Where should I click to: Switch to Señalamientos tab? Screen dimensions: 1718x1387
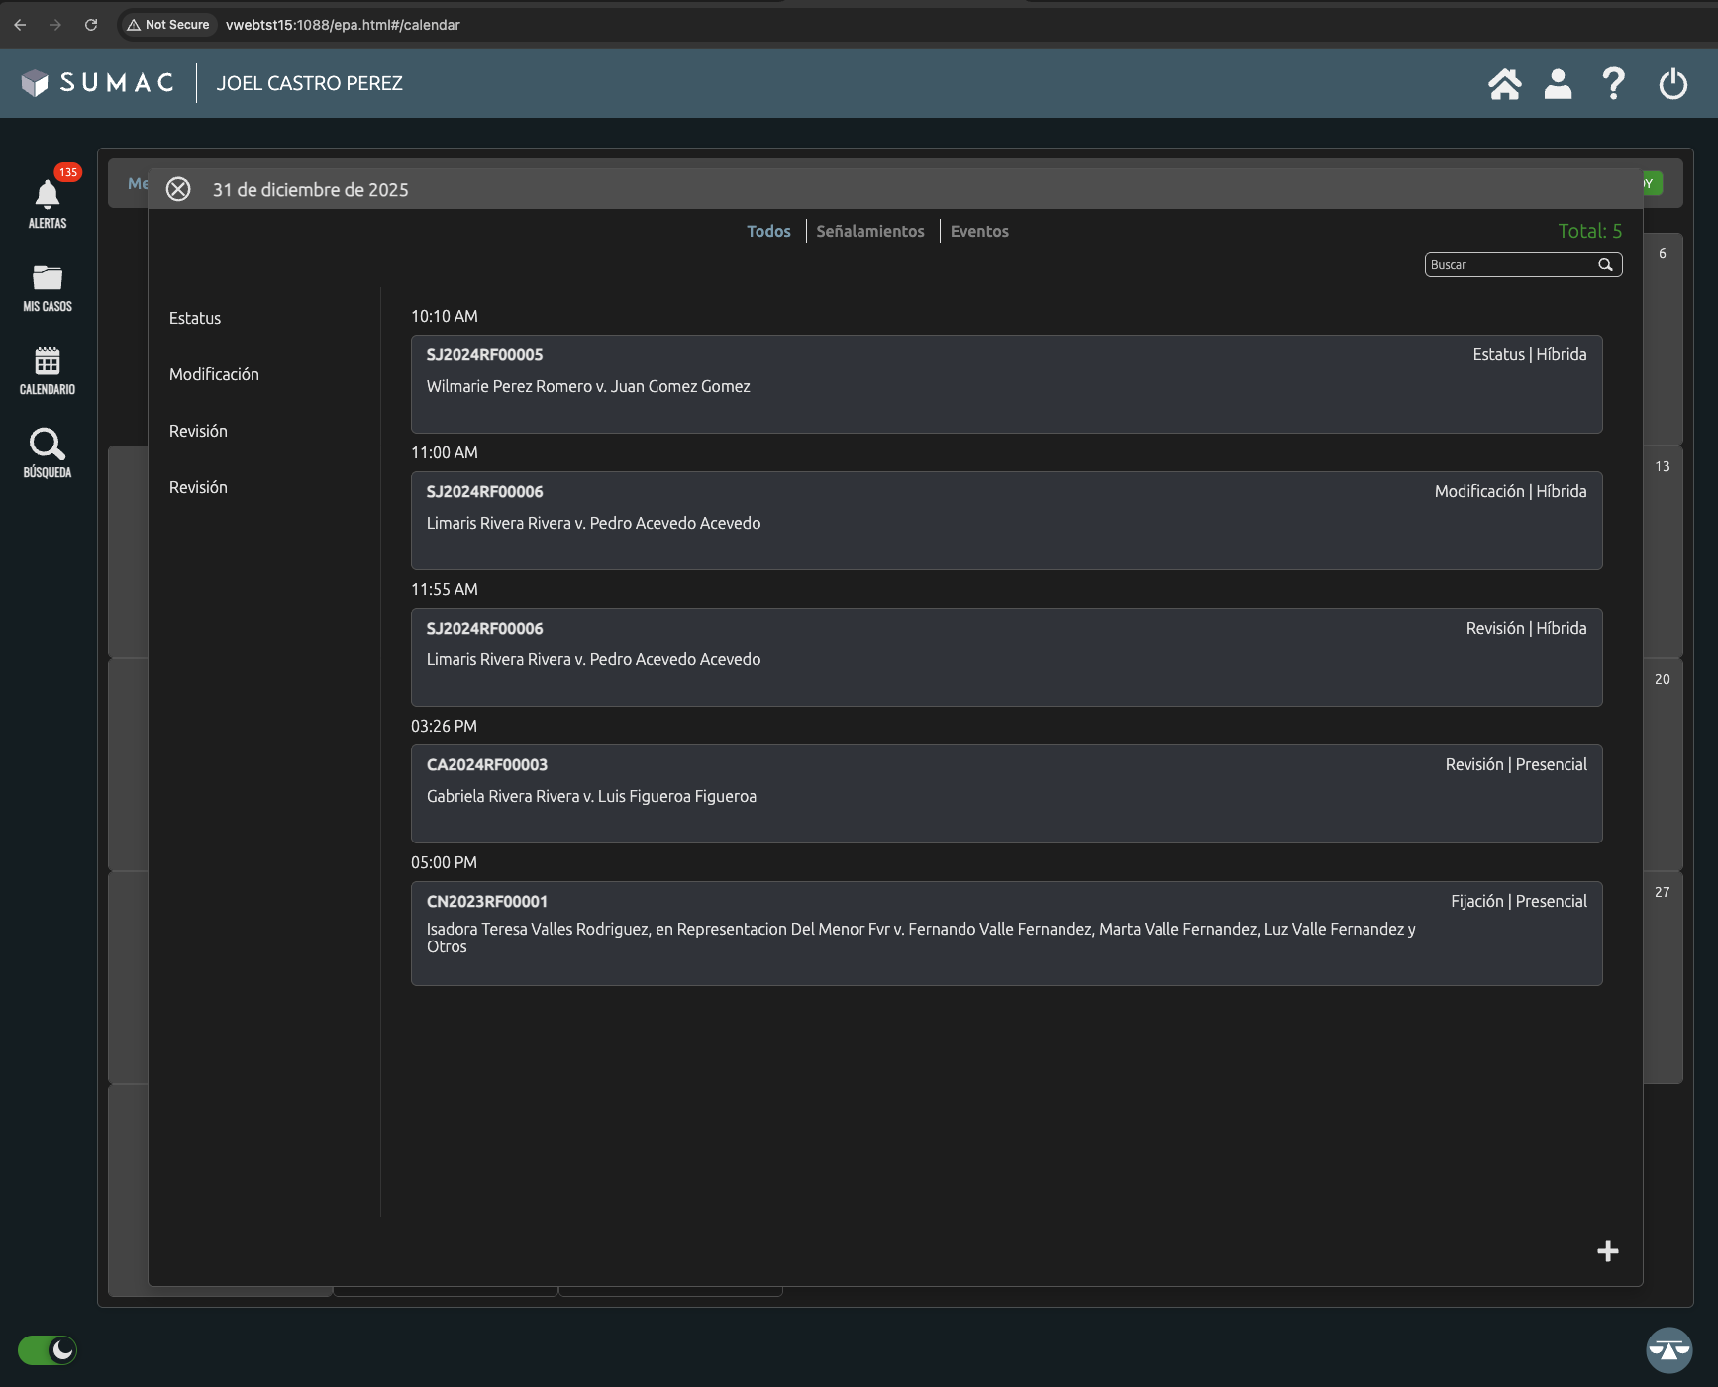coord(869,231)
